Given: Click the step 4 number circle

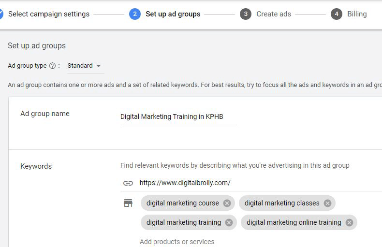Looking at the screenshot, I should point(337,14).
